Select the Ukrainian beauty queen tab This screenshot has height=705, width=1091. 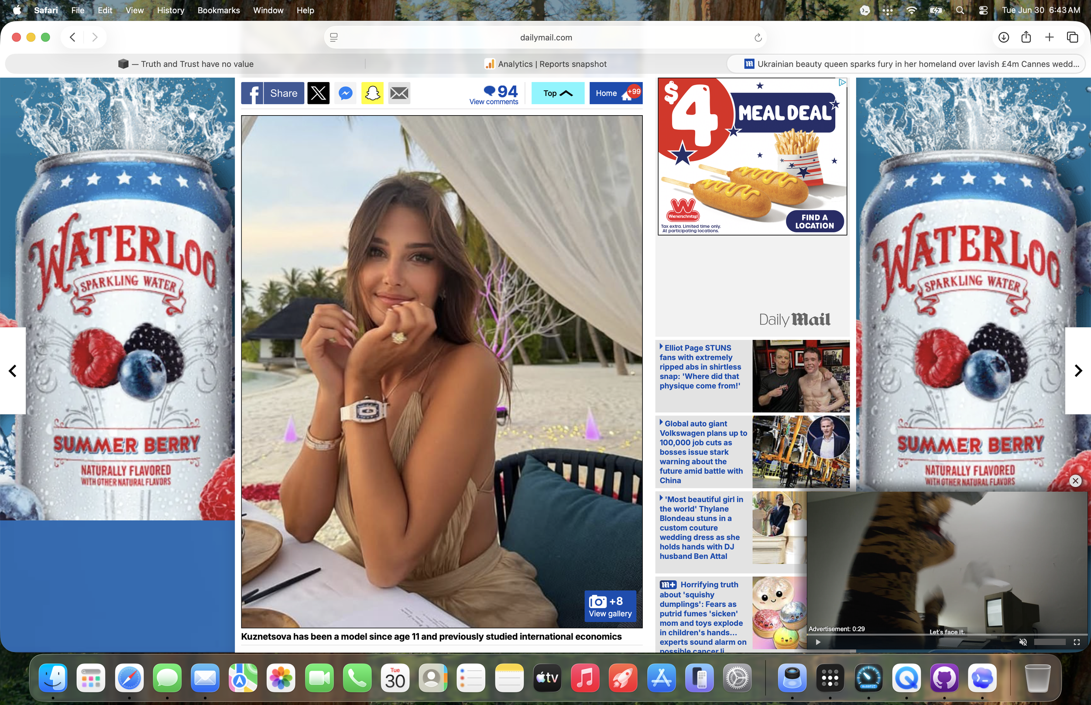tap(906, 64)
